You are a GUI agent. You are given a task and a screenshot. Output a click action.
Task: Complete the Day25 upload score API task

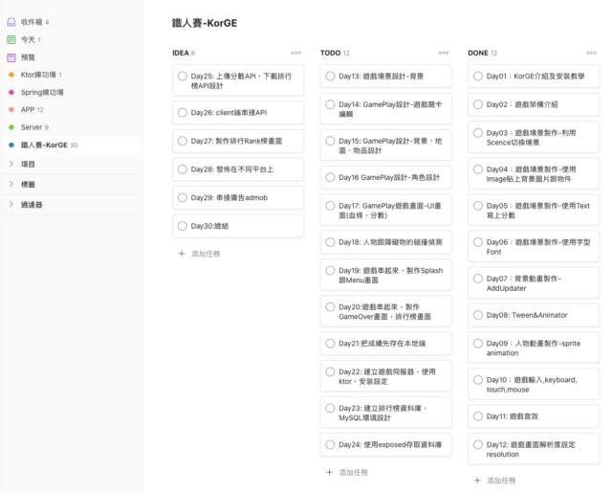183,77
